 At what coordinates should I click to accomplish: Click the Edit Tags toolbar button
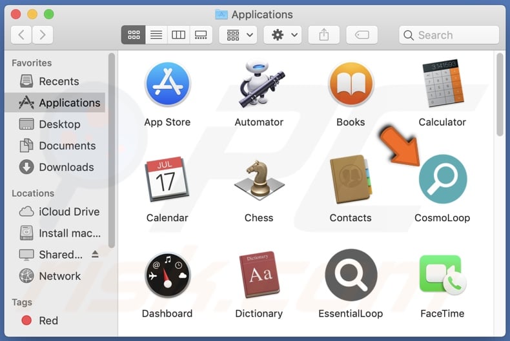362,35
